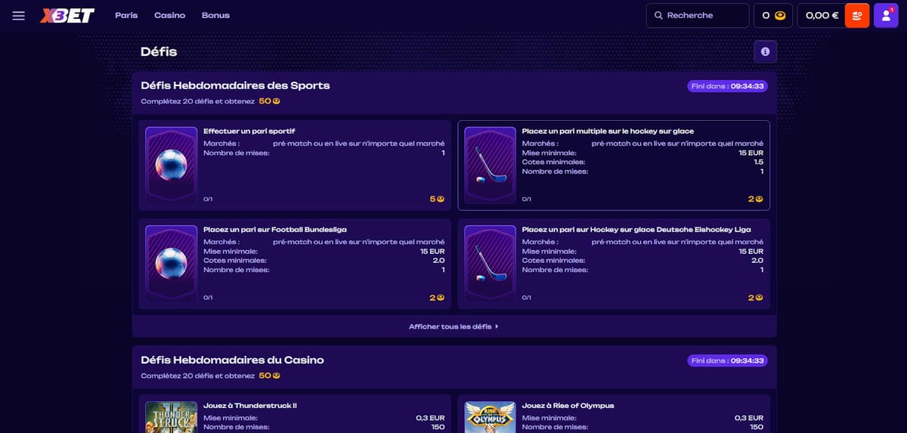The height and width of the screenshot is (433, 907).
Task: Open the Bonus menu
Action: [215, 15]
